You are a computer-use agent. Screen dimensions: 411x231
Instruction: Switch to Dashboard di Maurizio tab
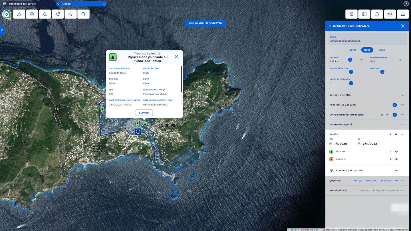[28, 4]
